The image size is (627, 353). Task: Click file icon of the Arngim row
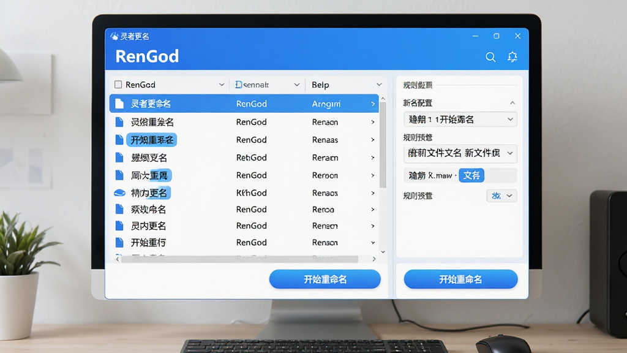(x=119, y=104)
